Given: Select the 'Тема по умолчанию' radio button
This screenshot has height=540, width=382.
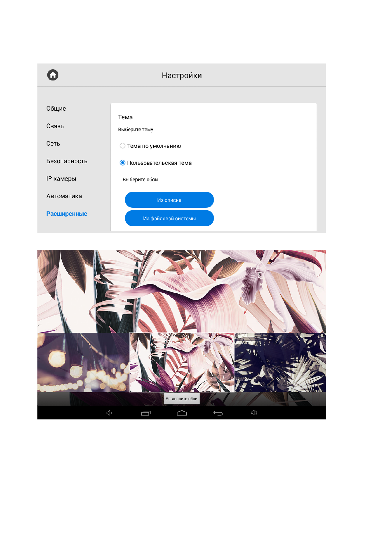Looking at the screenshot, I should [123, 146].
